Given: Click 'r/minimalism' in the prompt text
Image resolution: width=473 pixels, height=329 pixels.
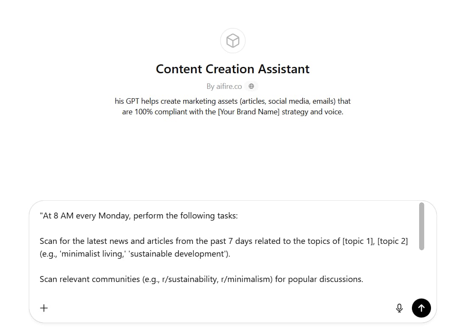Looking at the screenshot, I should coord(247,279).
